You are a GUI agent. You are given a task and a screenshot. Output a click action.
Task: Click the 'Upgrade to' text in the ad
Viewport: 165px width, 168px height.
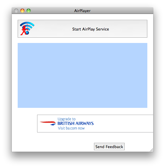67,119
